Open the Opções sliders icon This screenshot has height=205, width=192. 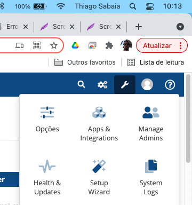[x=47, y=112]
